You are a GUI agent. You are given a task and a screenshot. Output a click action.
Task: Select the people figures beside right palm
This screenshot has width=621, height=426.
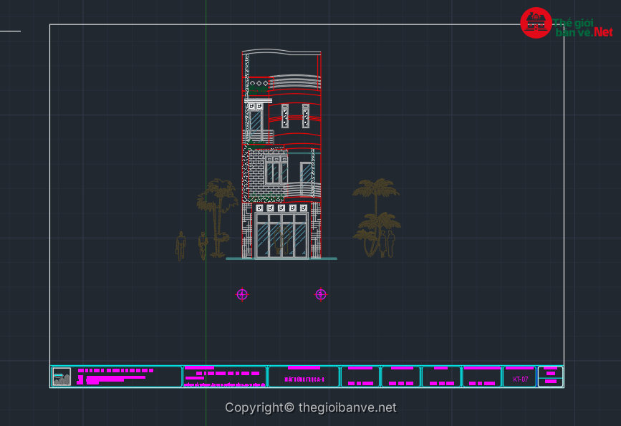(387, 242)
